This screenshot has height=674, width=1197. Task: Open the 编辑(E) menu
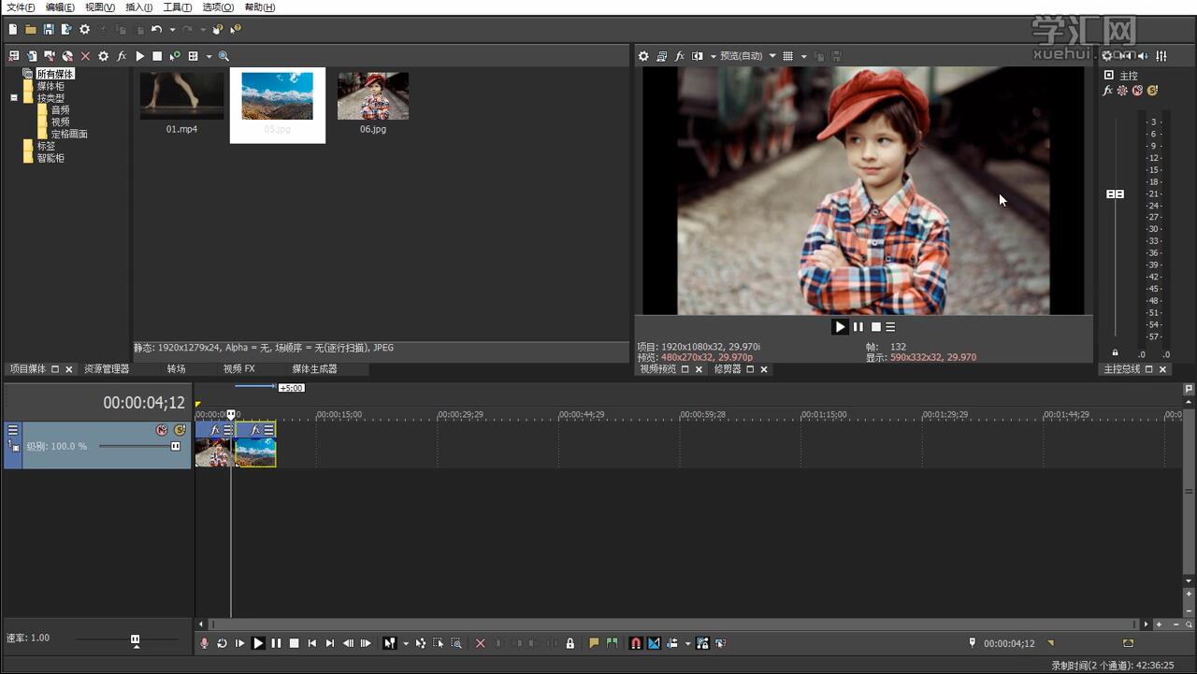point(60,7)
